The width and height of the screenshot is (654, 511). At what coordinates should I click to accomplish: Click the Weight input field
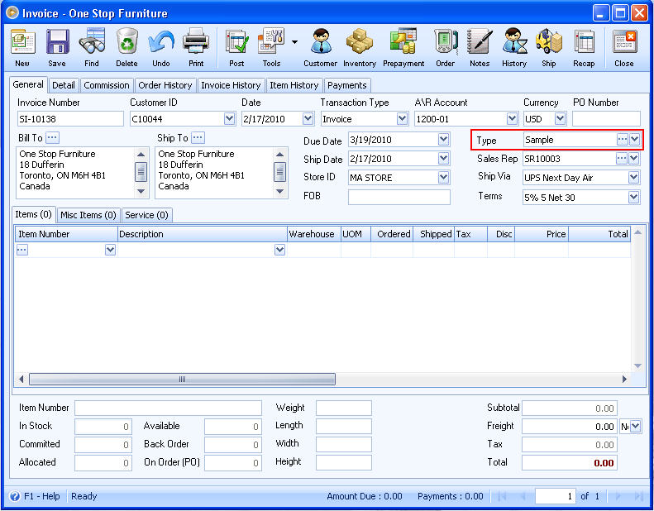(344, 408)
